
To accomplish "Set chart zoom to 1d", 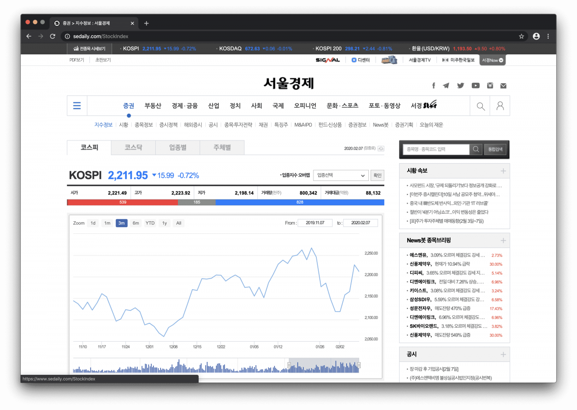I will 93,223.
